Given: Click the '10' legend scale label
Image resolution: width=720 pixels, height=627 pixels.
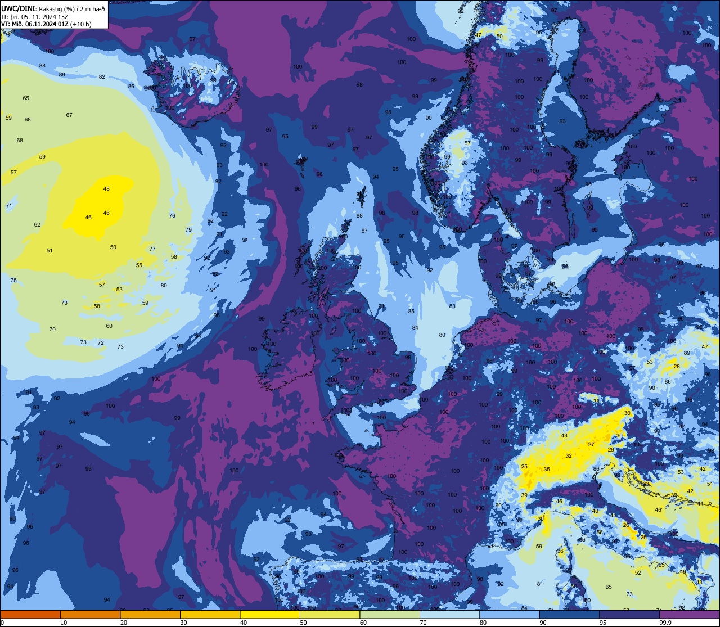Looking at the screenshot, I should pos(64,623).
